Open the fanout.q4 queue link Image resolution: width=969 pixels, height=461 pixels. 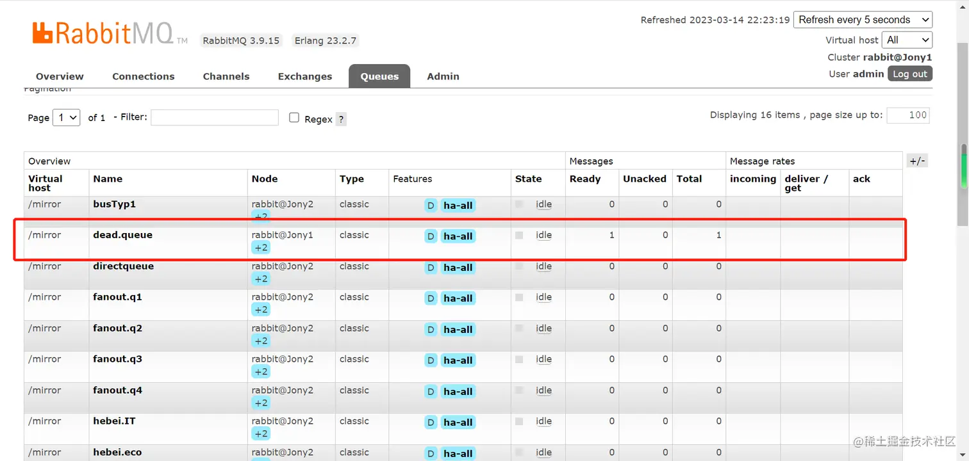click(117, 391)
